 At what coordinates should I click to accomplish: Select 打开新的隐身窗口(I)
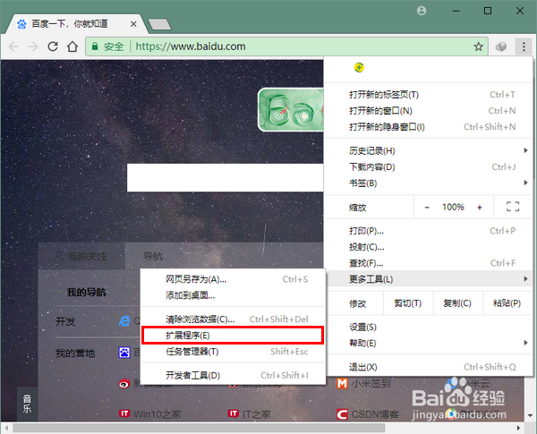click(428, 127)
